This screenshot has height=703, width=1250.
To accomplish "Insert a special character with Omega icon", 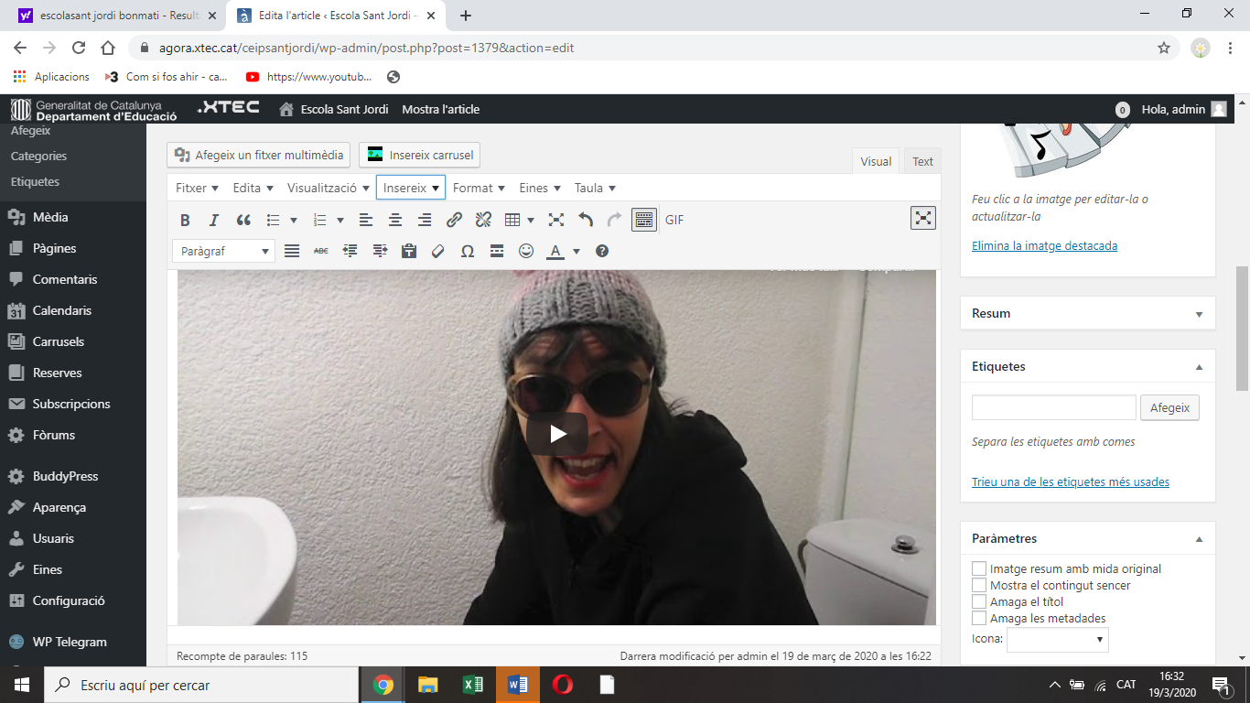I will click(x=468, y=251).
